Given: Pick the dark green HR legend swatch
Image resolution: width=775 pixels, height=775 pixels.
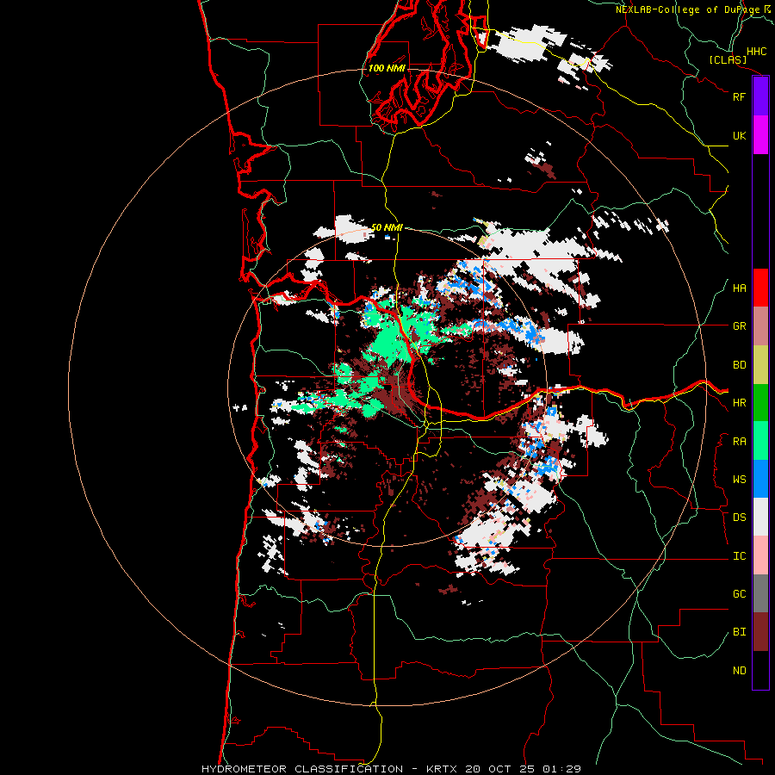Looking at the screenshot, I should click(x=760, y=403).
